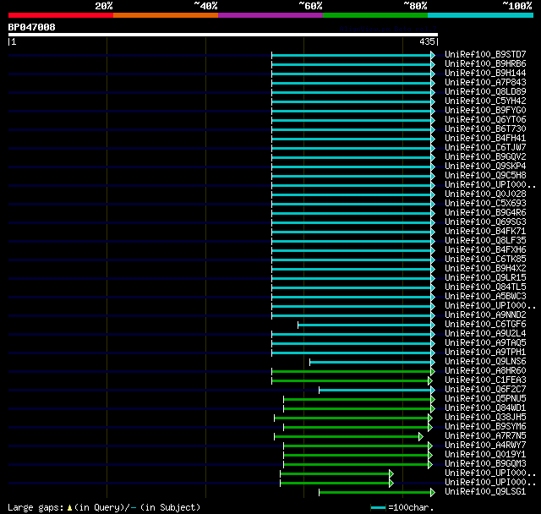Viewport: 541px width, 514px height.
Task: Select the UniRef100_C6TJW7 label
Action: pyautogui.click(x=485, y=148)
